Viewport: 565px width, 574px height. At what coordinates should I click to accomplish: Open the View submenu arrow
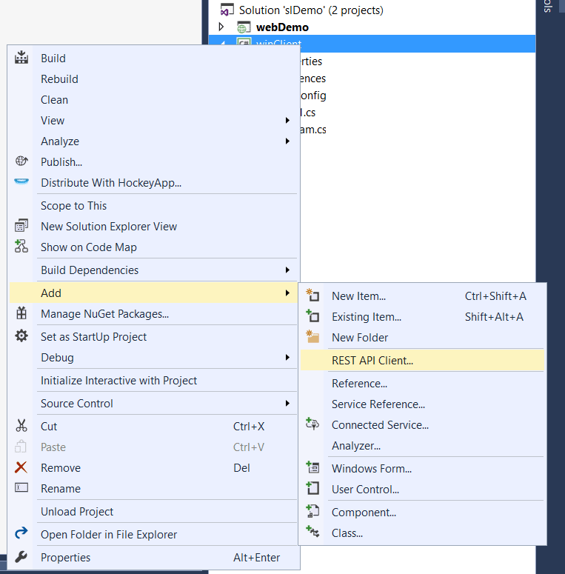click(287, 120)
